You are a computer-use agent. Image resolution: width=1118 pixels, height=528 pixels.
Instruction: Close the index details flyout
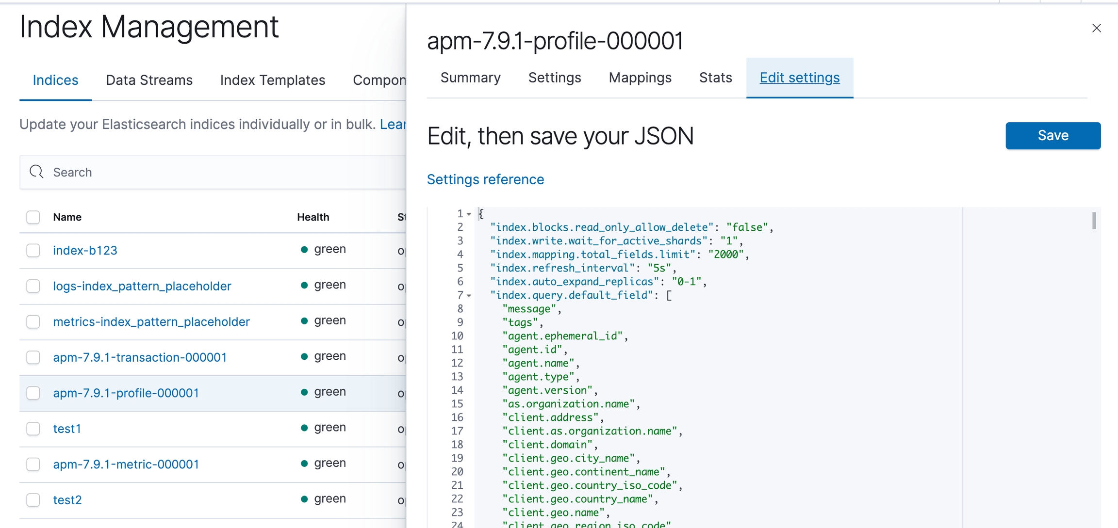tap(1096, 28)
